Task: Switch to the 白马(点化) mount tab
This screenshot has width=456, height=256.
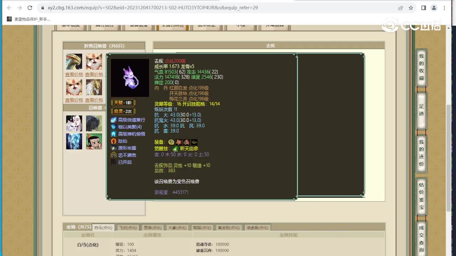Action: point(103,228)
